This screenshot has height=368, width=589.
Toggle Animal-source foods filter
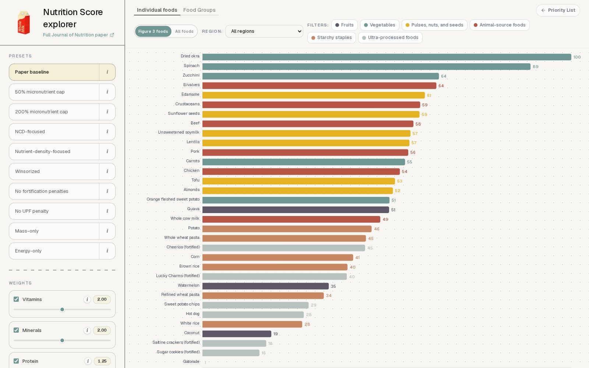[x=500, y=25]
